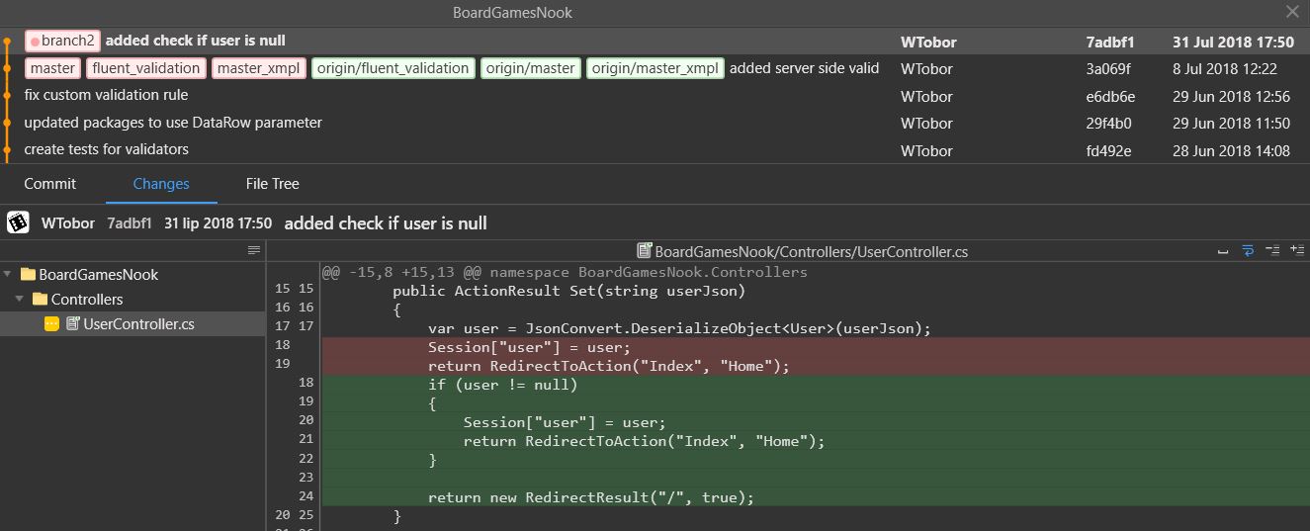Image resolution: width=1310 pixels, height=531 pixels.
Task: Switch to the Commit tab
Action: 50,184
